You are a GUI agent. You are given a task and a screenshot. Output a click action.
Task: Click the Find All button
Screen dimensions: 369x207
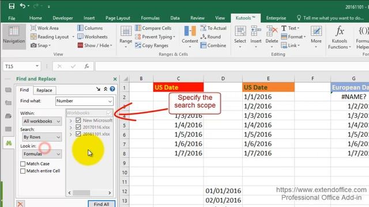pyautogui.click(x=101, y=204)
